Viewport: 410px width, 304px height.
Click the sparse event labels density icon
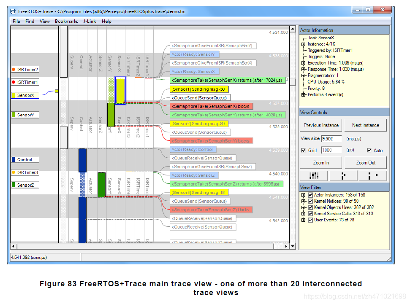point(373,176)
